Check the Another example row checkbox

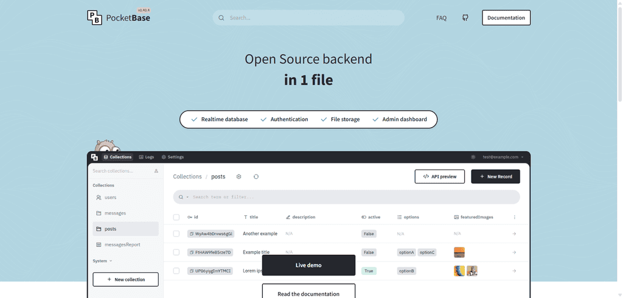point(176,234)
